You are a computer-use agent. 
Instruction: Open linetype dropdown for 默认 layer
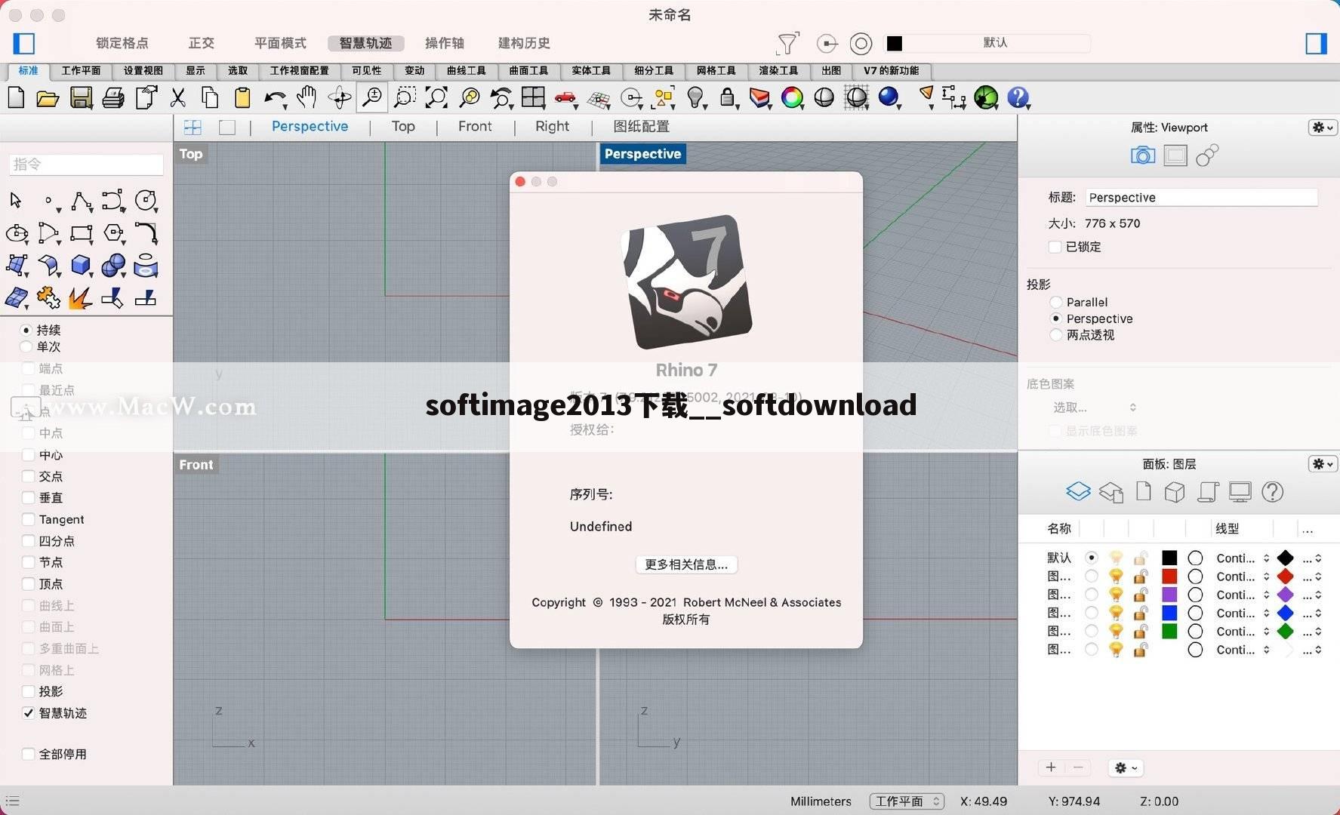(x=1243, y=558)
